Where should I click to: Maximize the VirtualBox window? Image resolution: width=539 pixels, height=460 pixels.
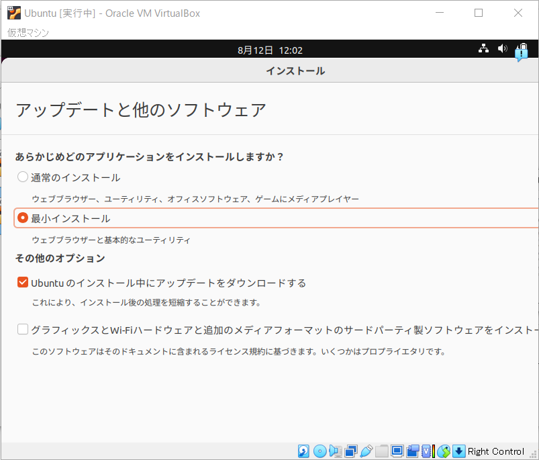point(479,13)
